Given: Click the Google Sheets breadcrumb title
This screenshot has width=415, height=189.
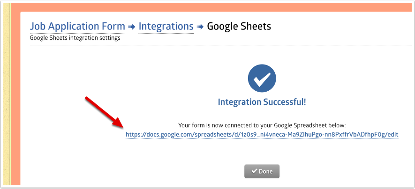Looking at the screenshot, I should (x=239, y=26).
